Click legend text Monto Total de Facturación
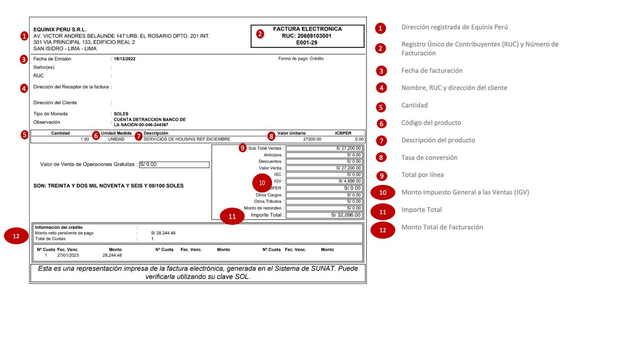 pyautogui.click(x=442, y=227)
